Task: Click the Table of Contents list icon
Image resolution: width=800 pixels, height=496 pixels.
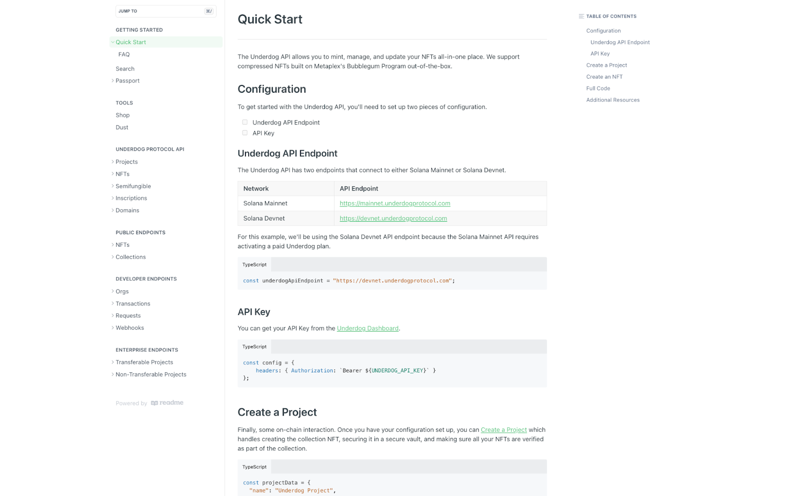Action: pos(581,17)
